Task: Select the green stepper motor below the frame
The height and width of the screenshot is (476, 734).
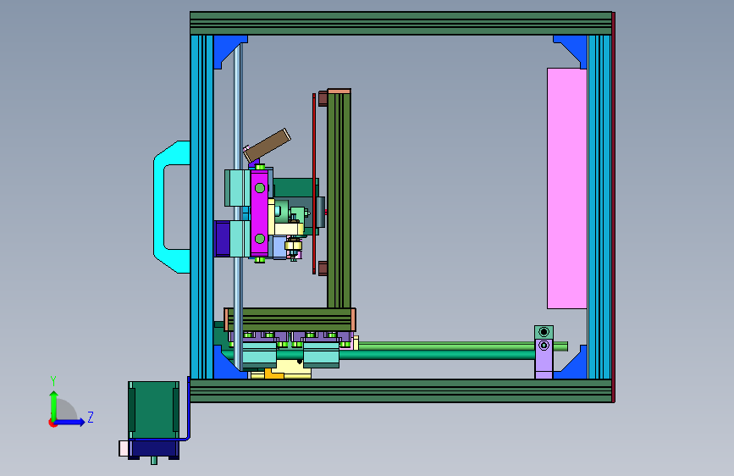Action: click(153, 410)
